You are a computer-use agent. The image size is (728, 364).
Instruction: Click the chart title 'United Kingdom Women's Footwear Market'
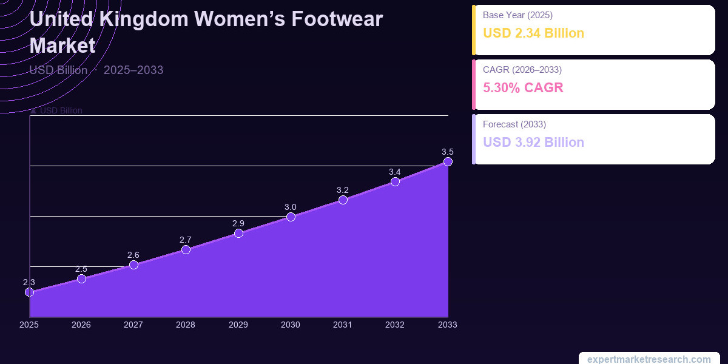coord(206,32)
